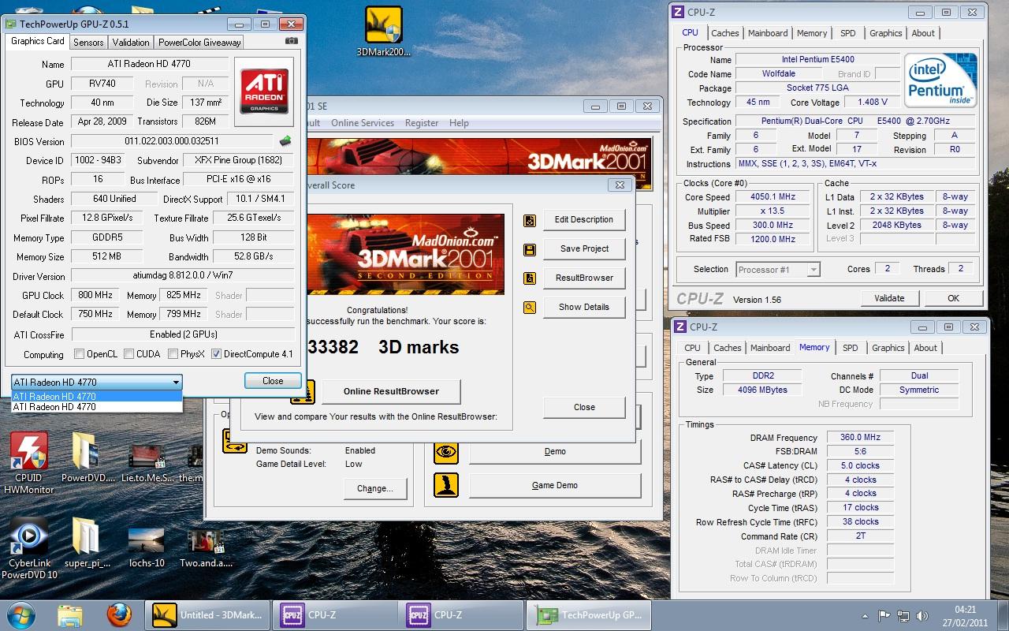Click the GPU-Z screenshot camera icon
This screenshot has height=631, width=1009.
[291, 41]
